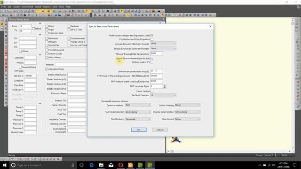Click the Add Tol % input field
This screenshot has height=169, width=301.
point(30,76)
